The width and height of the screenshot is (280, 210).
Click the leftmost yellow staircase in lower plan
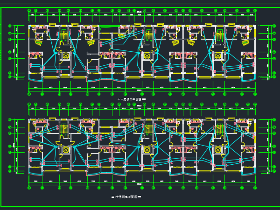63,129
